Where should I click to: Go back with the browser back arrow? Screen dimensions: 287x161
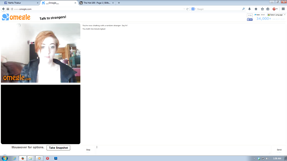tap(3, 9)
